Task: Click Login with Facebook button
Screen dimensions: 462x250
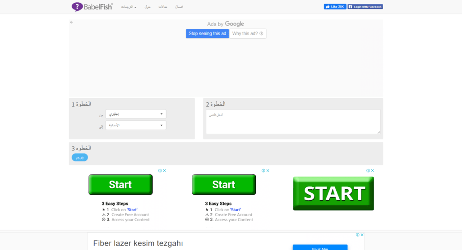Action: click(x=365, y=7)
